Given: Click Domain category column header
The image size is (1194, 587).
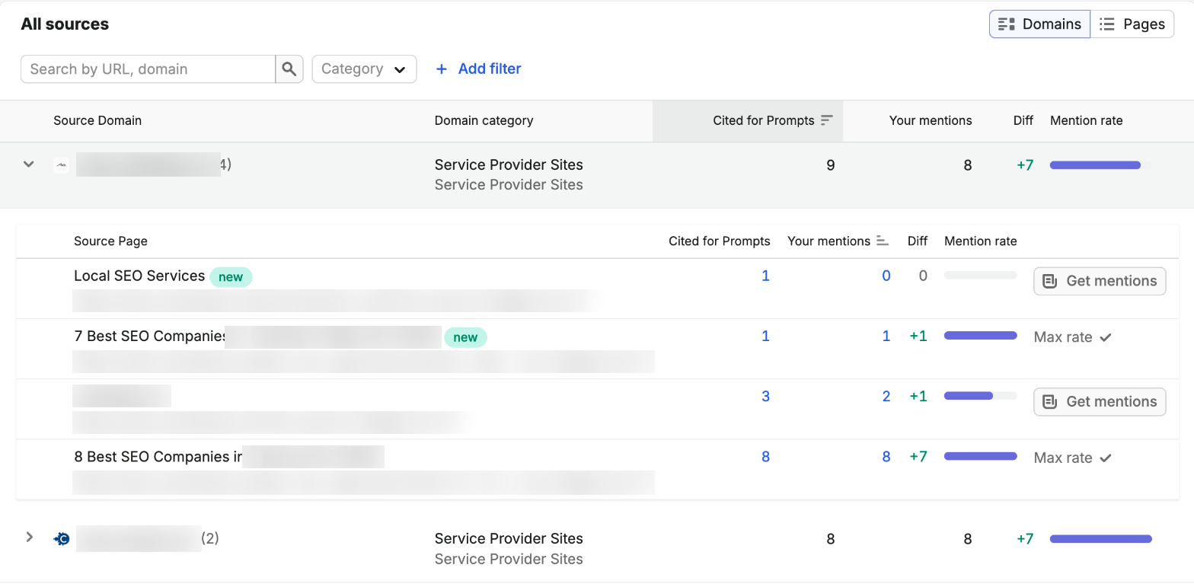Looking at the screenshot, I should click(x=484, y=120).
